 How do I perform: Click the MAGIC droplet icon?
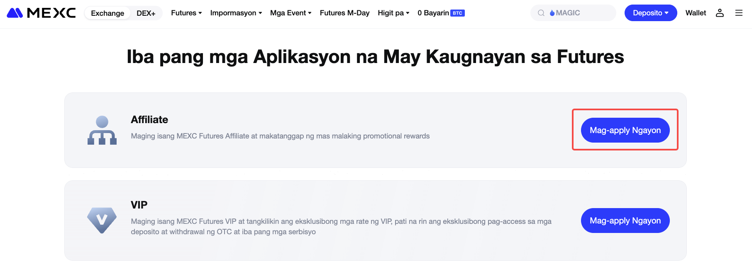tap(552, 13)
